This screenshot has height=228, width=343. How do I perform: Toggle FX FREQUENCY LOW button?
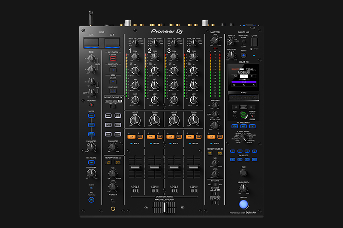coord(235,126)
